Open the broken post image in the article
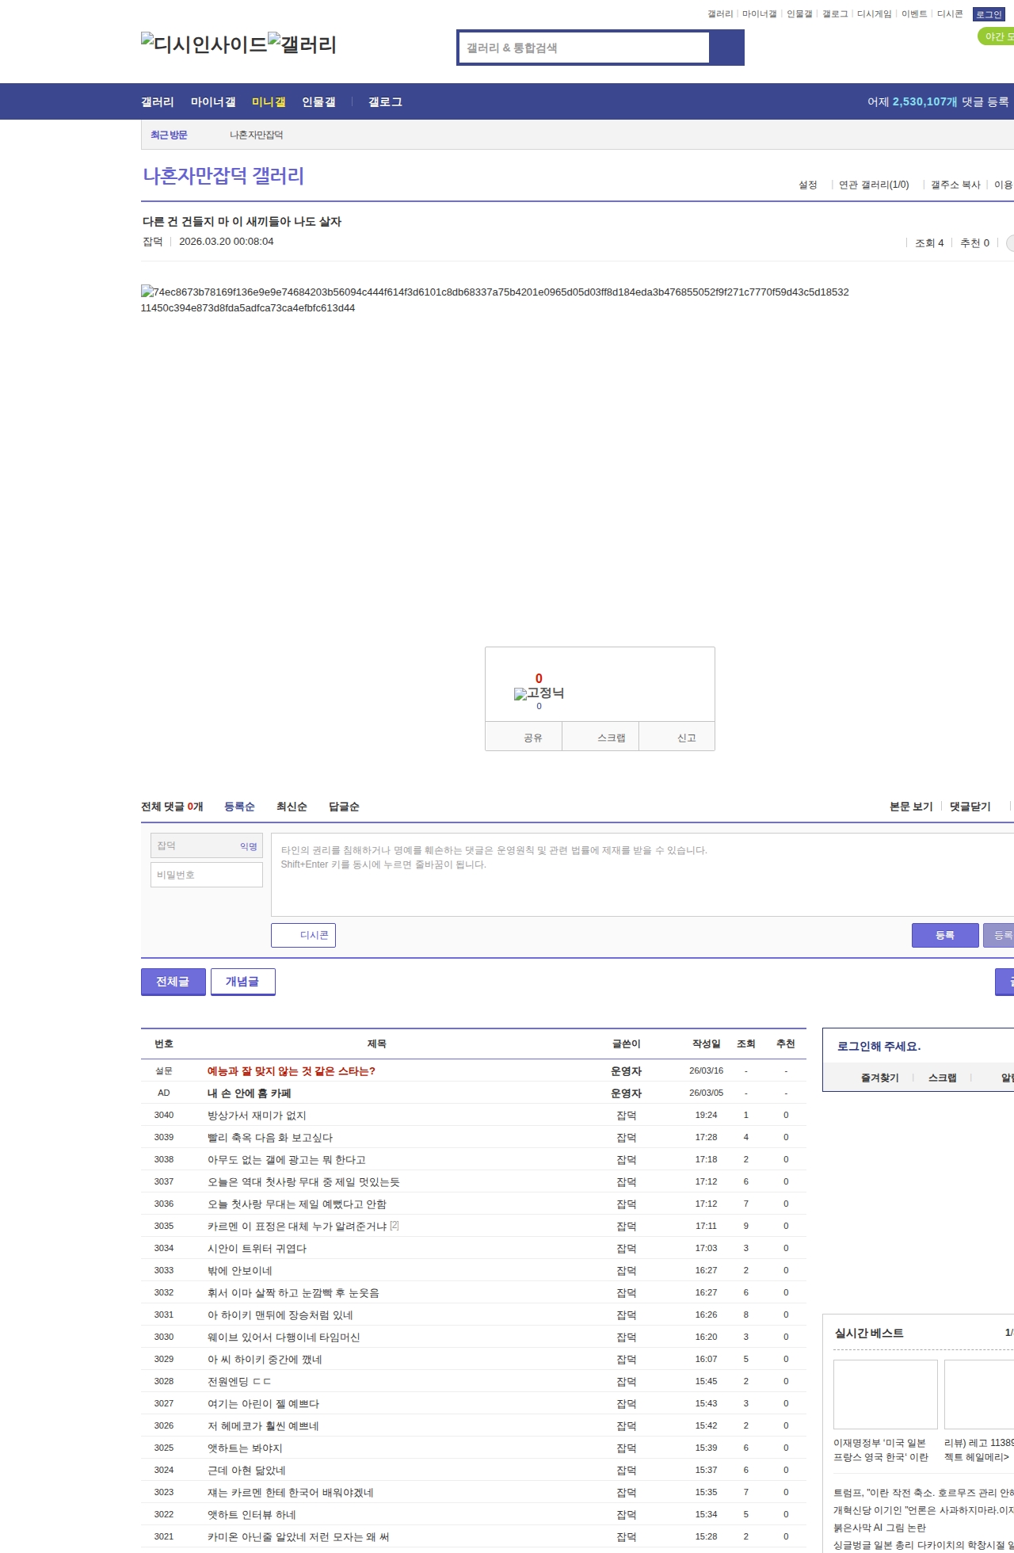This screenshot has height=1553, width=1014. point(494,300)
